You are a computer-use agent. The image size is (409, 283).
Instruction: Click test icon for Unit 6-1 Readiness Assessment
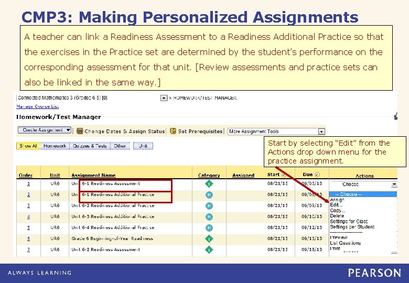[x=209, y=184]
